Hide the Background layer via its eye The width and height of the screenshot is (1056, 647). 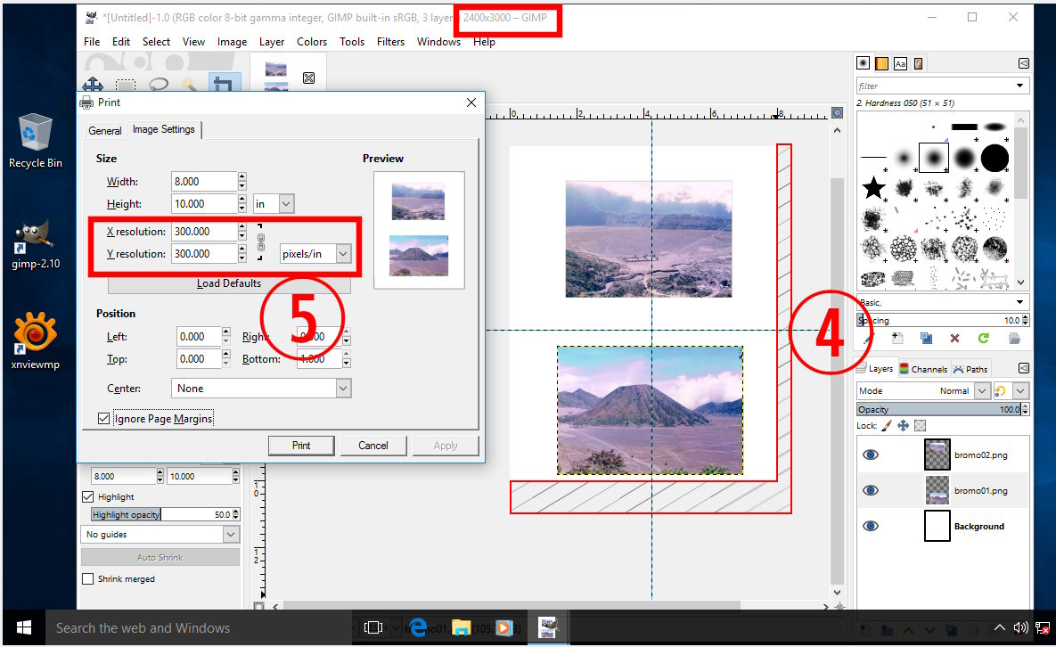[870, 526]
